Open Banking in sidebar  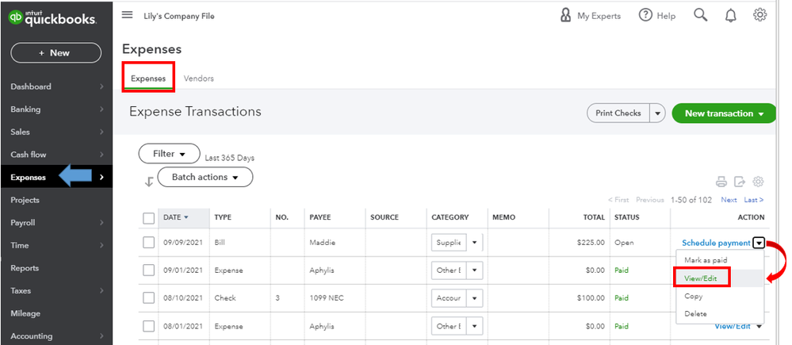56,109
